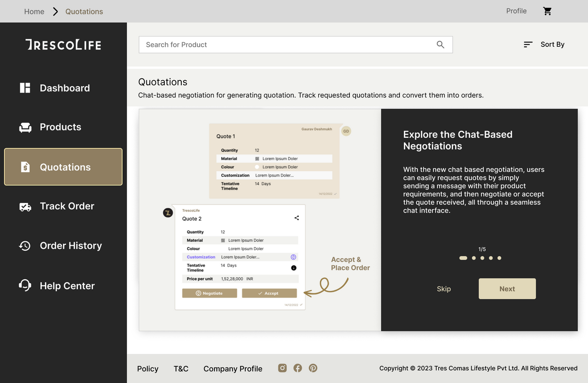Select the second carousel dot indicator
This screenshot has height=383, width=588.
click(x=473, y=258)
